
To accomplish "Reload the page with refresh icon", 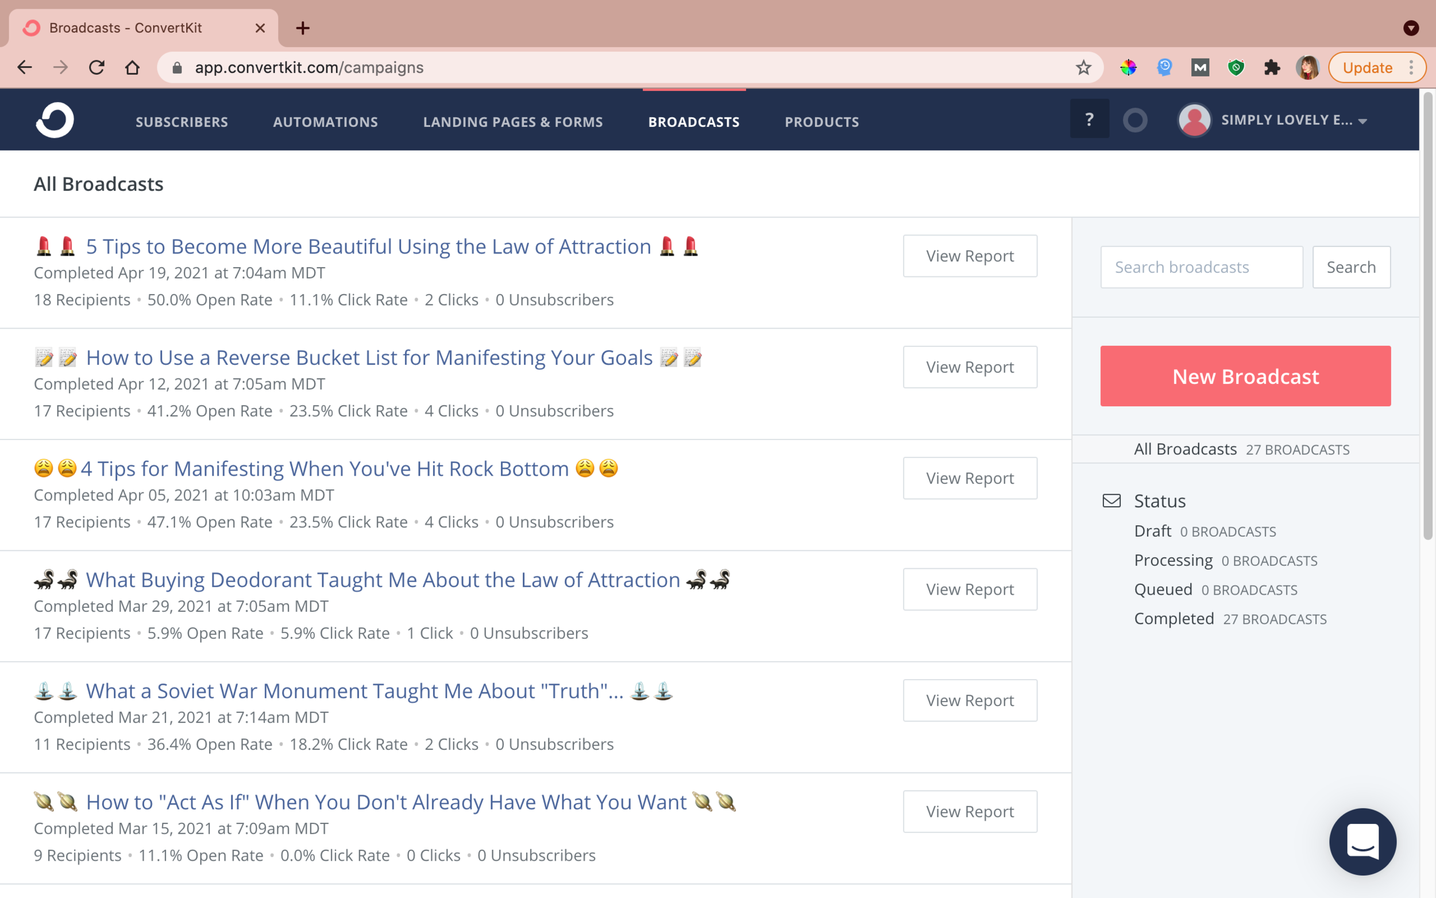I will click(96, 68).
